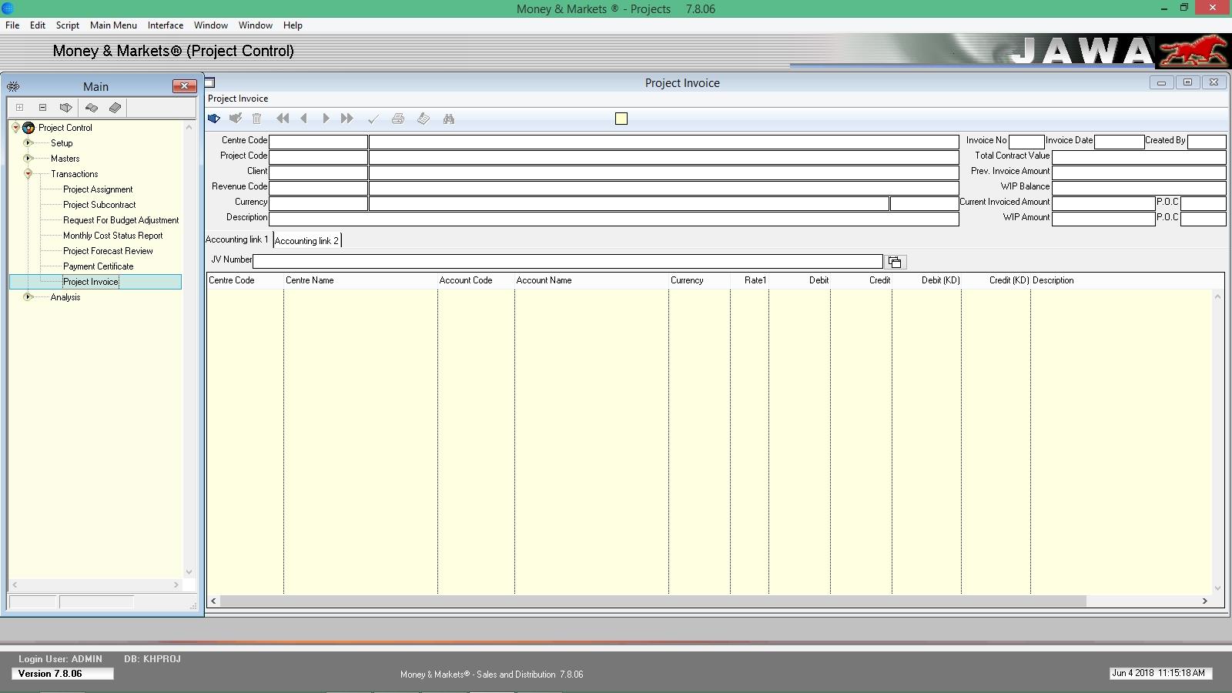Click the date-time display in status bar
Image resolution: width=1232 pixels, height=693 pixels.
point(1161,673)
